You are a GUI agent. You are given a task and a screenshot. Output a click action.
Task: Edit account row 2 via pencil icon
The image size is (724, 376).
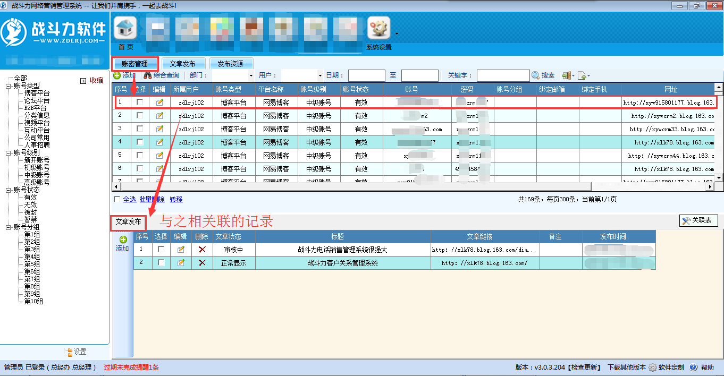[159, 115]
